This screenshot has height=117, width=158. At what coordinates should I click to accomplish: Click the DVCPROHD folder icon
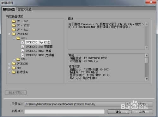coord(14,64)
